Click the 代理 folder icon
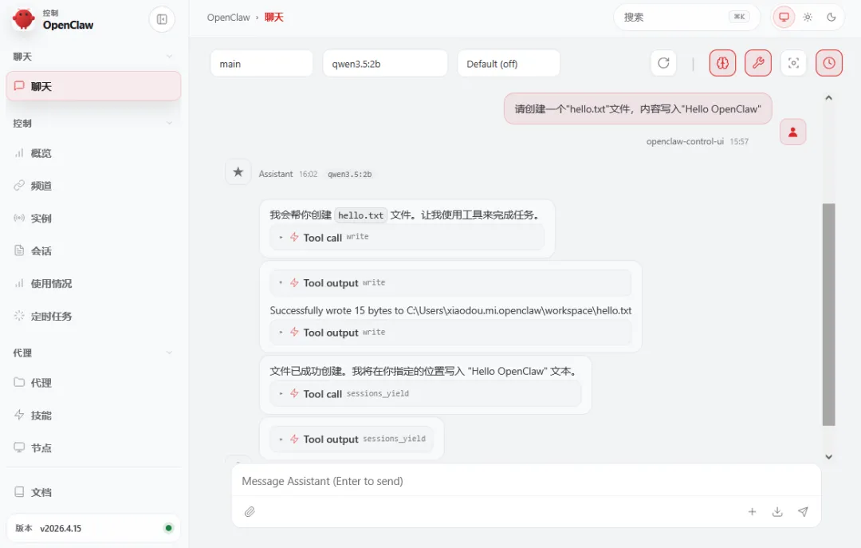The width and height of the screenshot is (861, 548). 19,382
